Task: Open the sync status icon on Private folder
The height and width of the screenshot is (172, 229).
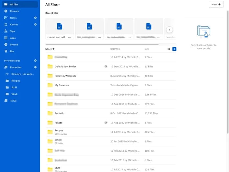Action: [x=106, y=123]
